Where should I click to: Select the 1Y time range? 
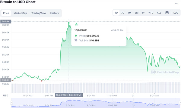pyautogui.click(x=143, y=13)
